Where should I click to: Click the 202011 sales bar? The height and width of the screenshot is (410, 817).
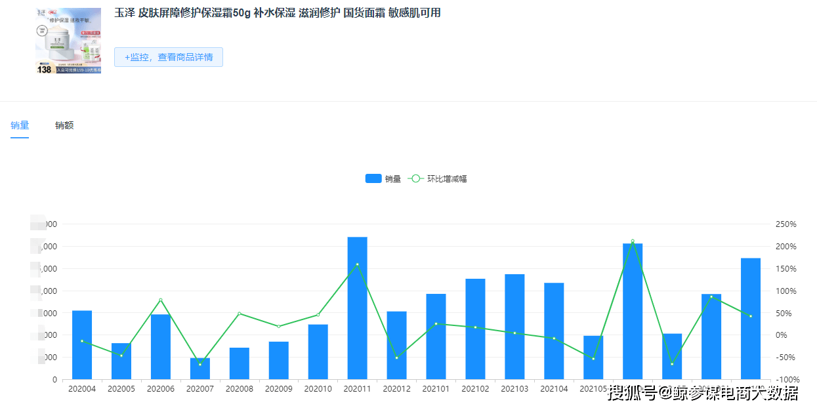[x=357, y=308]
